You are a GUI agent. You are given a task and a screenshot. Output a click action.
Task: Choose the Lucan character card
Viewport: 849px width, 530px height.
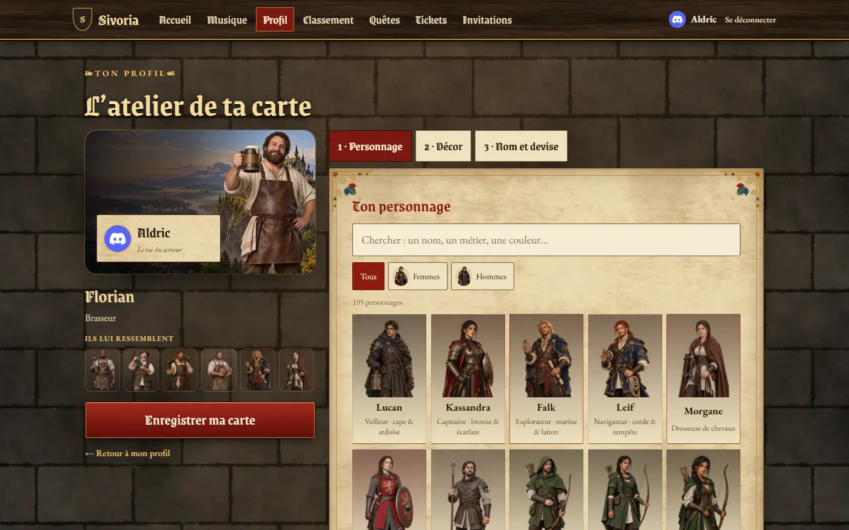click(x=389, y=379)
